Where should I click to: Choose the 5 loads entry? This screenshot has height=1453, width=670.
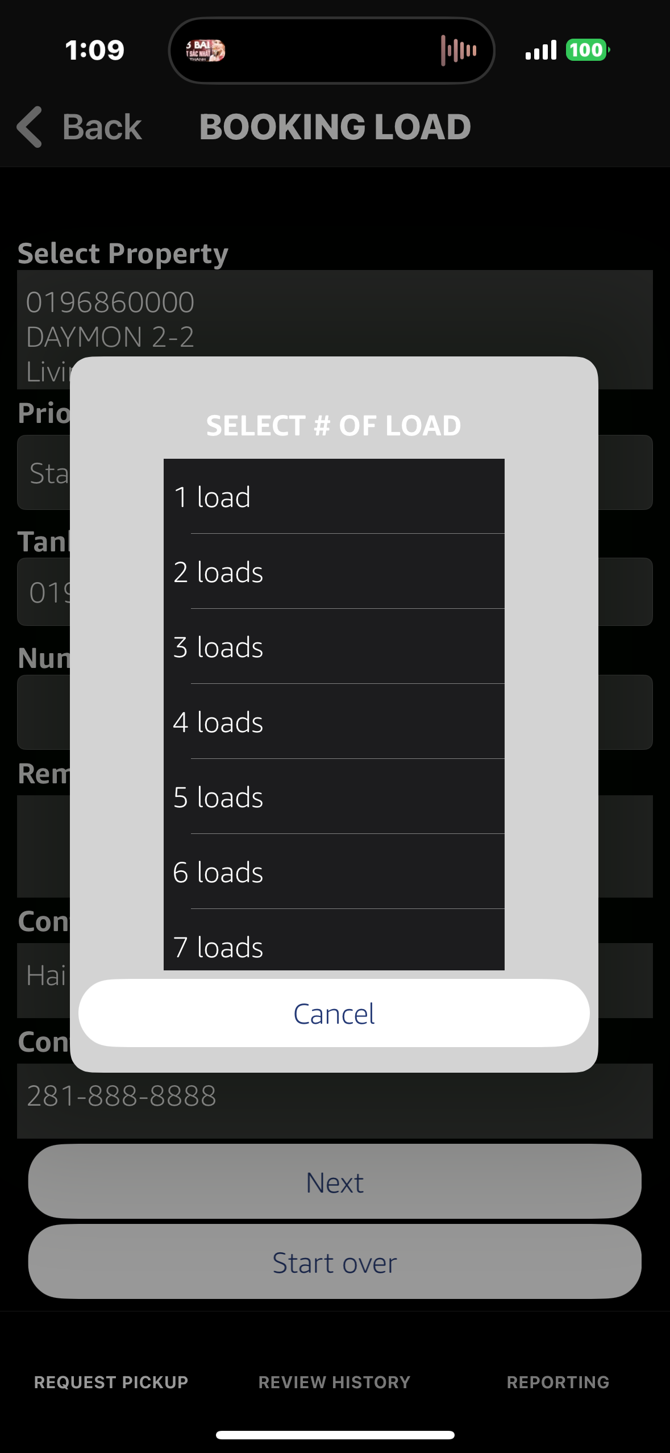(x=334, y=796)
